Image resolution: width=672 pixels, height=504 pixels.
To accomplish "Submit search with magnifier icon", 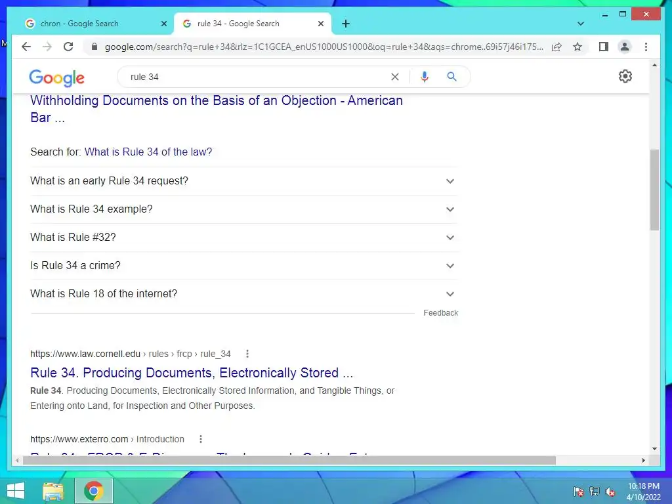I will click(451, 77).
